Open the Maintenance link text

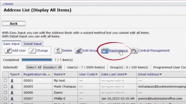point(118,51)
